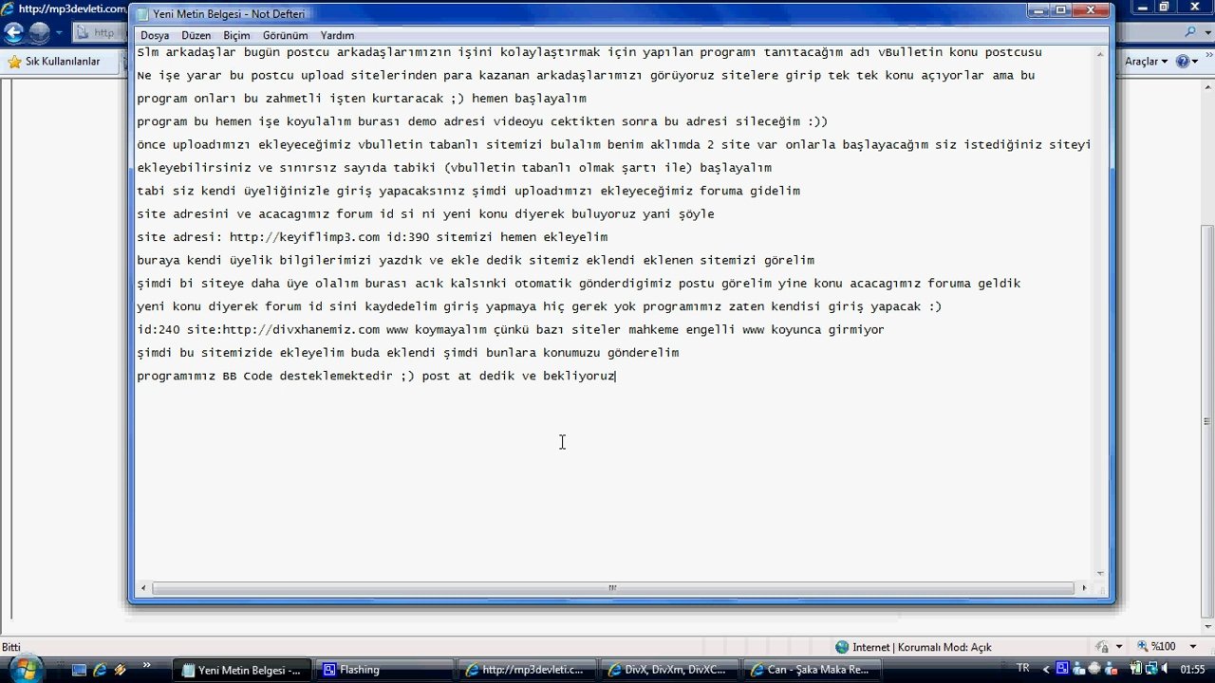
Task: Click the Show Desktop quick launch icon
Action: [80, 670]
